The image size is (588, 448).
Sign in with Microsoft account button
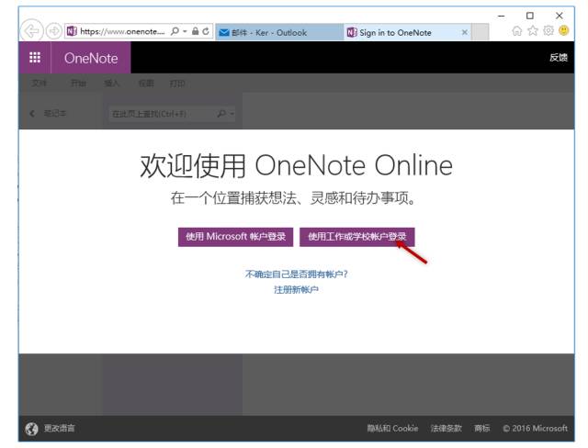(x=235, y=237)
